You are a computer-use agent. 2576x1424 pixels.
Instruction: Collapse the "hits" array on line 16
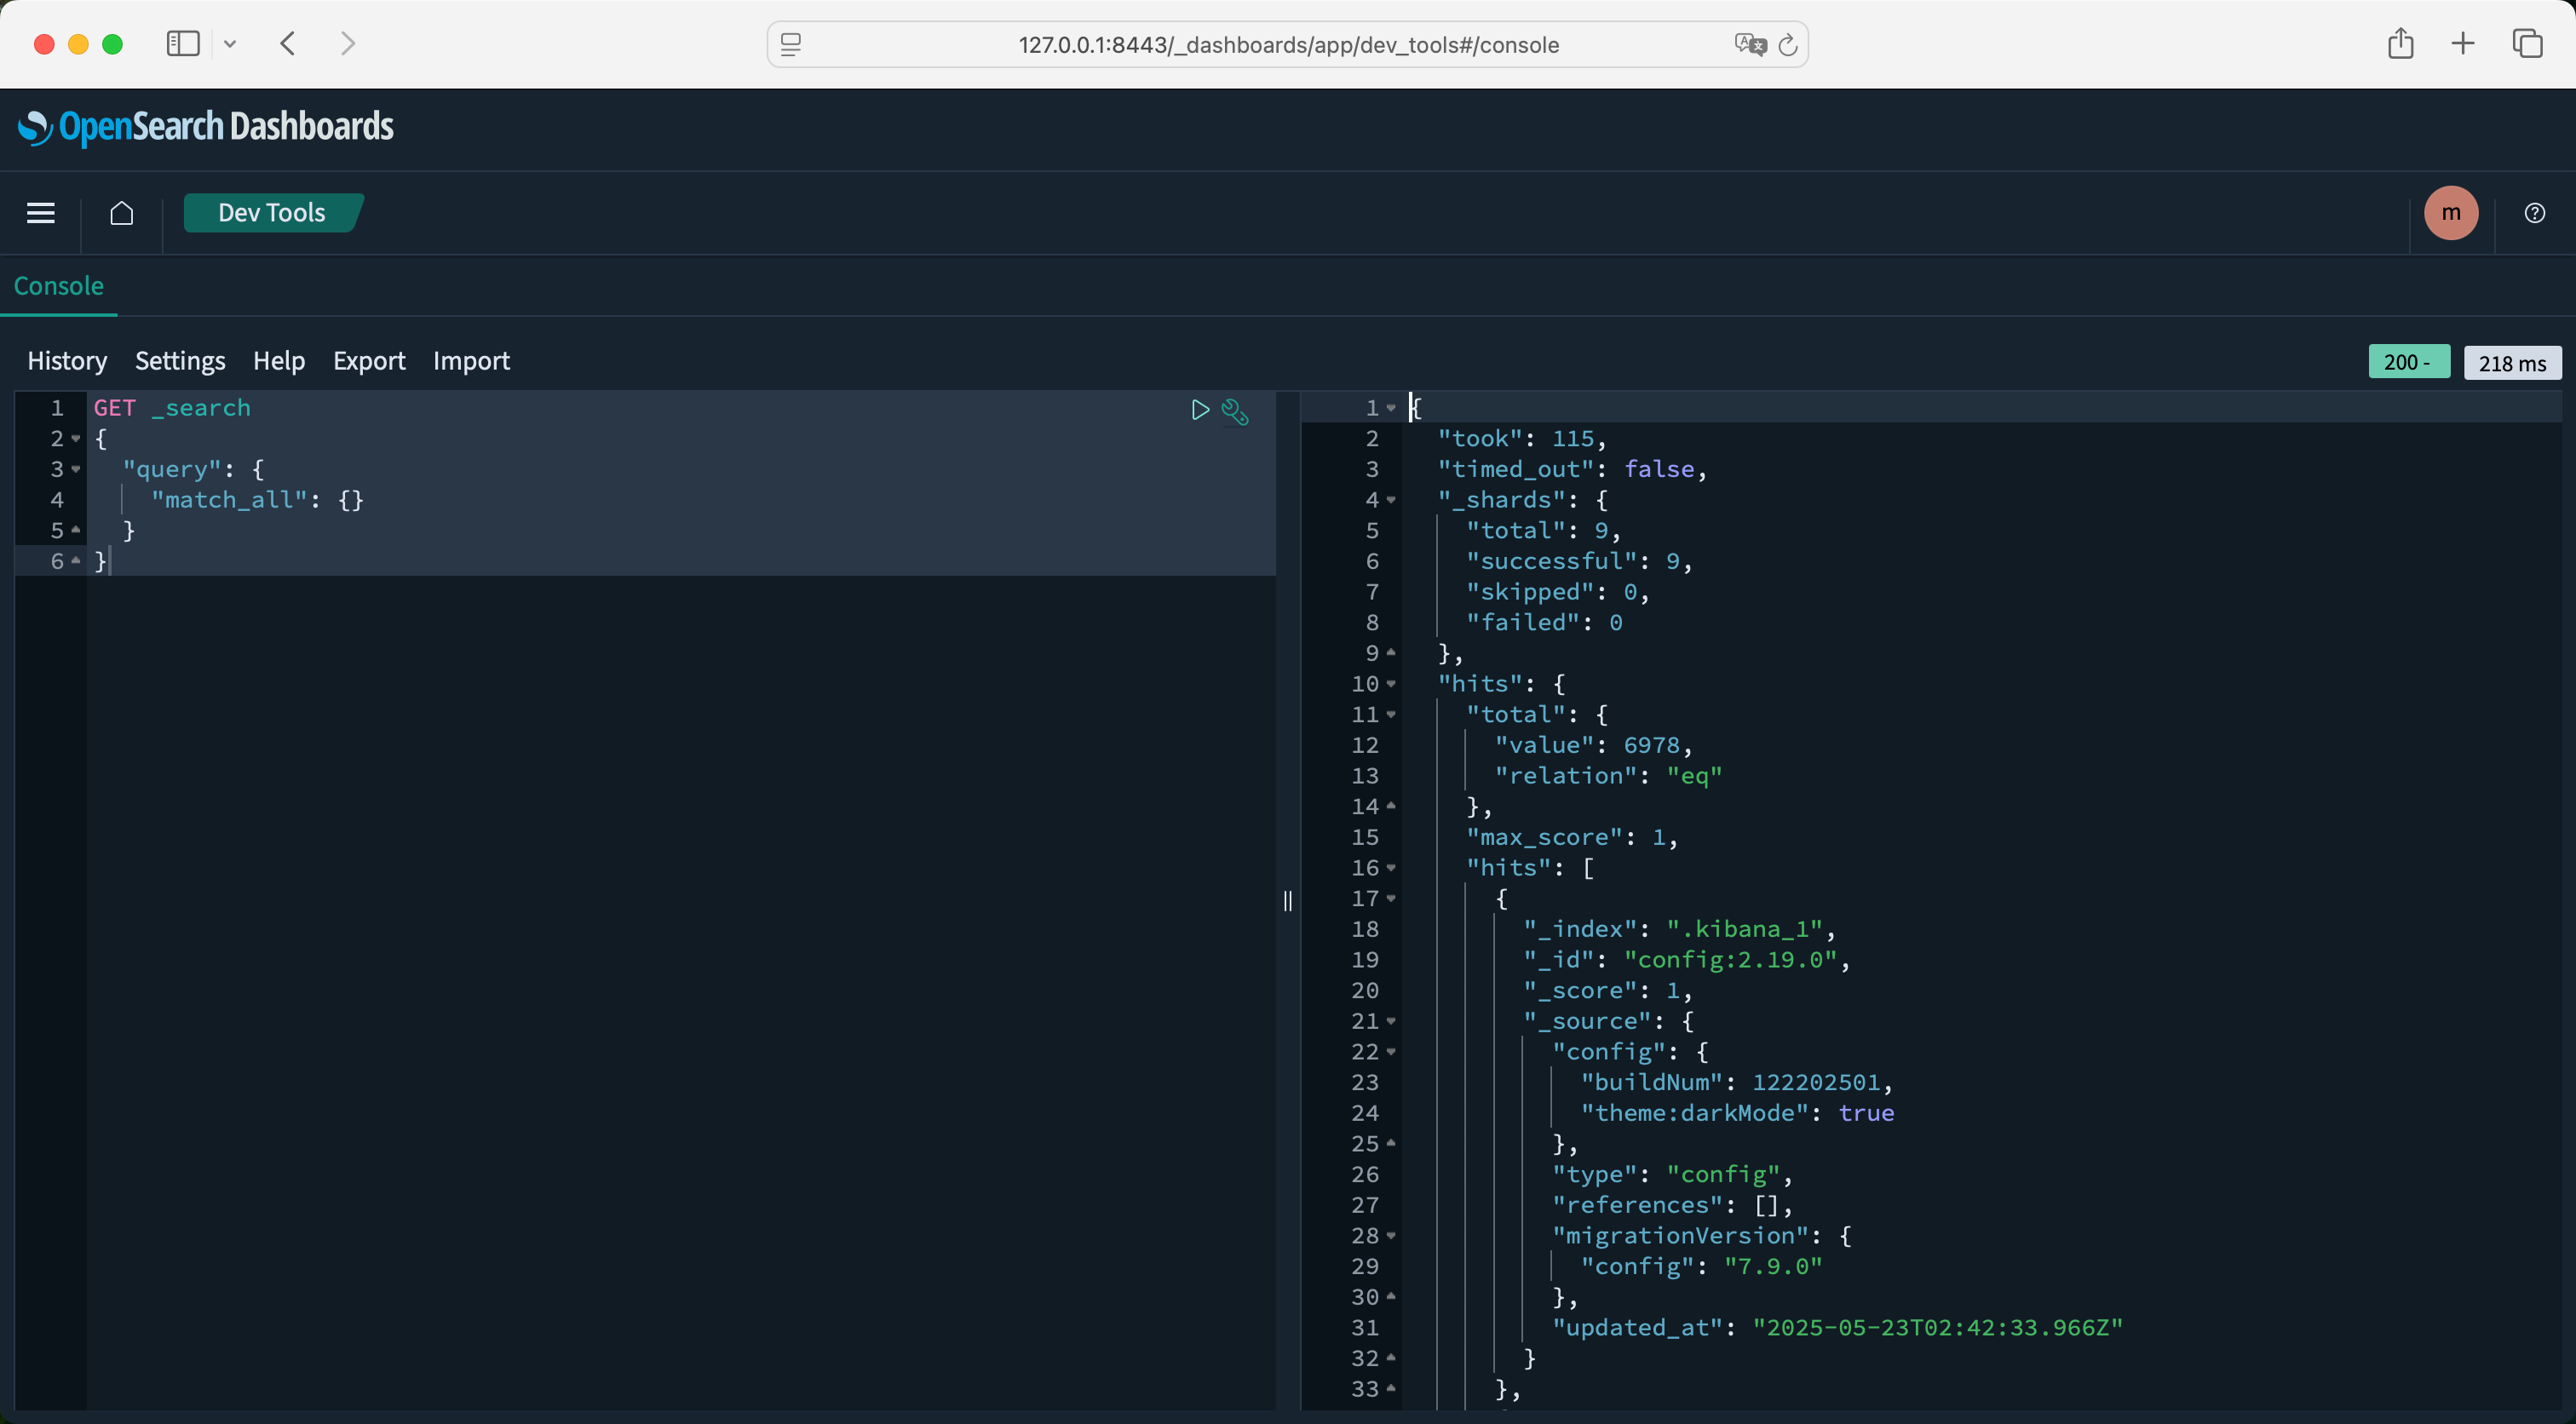point(1391,868)
